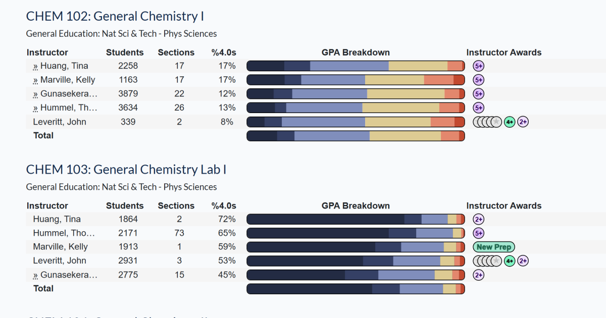Click the 5+ badge for Hummel in CHEM 103
This screenshot has width=606, height=318.
pyautogui.click(x=479, y=233)
